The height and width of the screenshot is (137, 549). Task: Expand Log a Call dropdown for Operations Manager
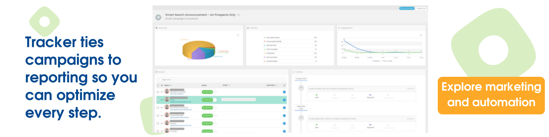pos(215,92)
